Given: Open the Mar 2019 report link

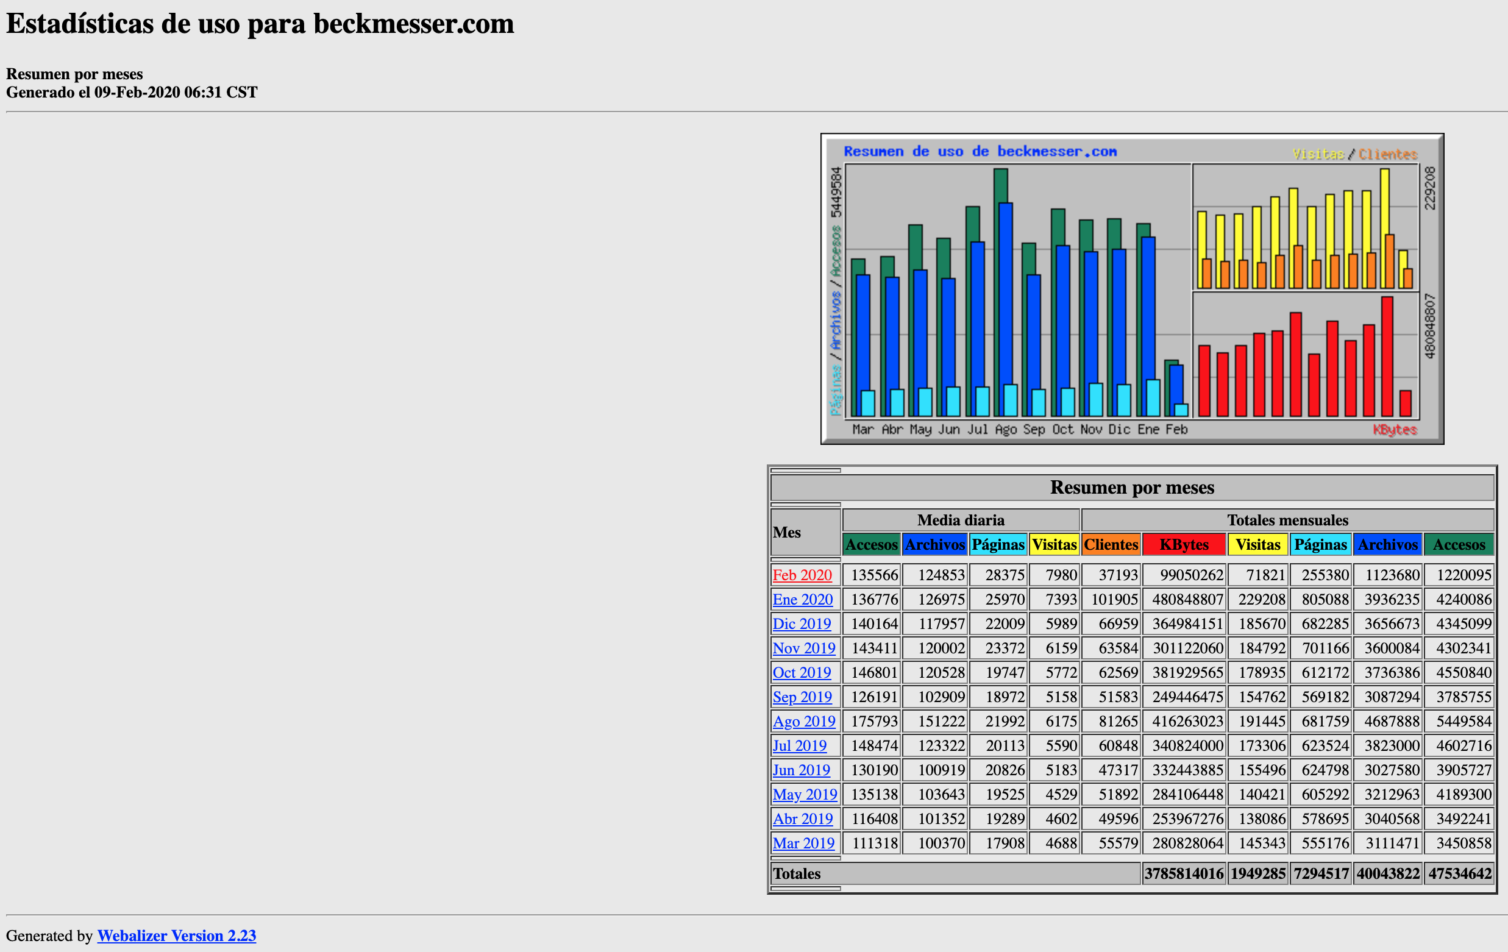Looking at the screenshot, I should pos(803,844).
